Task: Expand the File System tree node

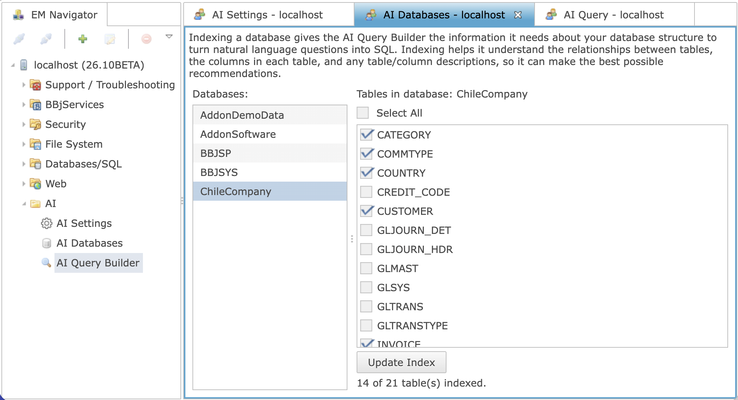Action: [x=24, y=144]
